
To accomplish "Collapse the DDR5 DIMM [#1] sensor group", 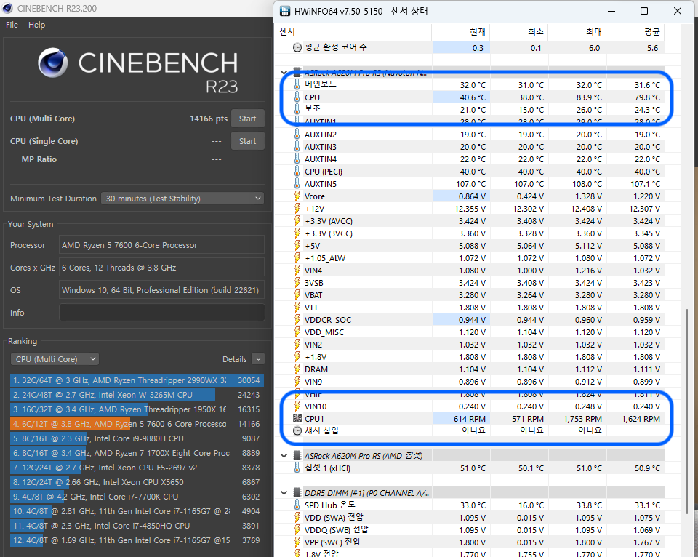I will (284, 493).
